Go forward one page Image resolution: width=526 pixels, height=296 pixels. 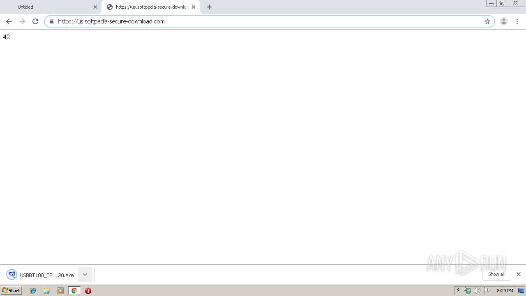click(x=22, y=21)
